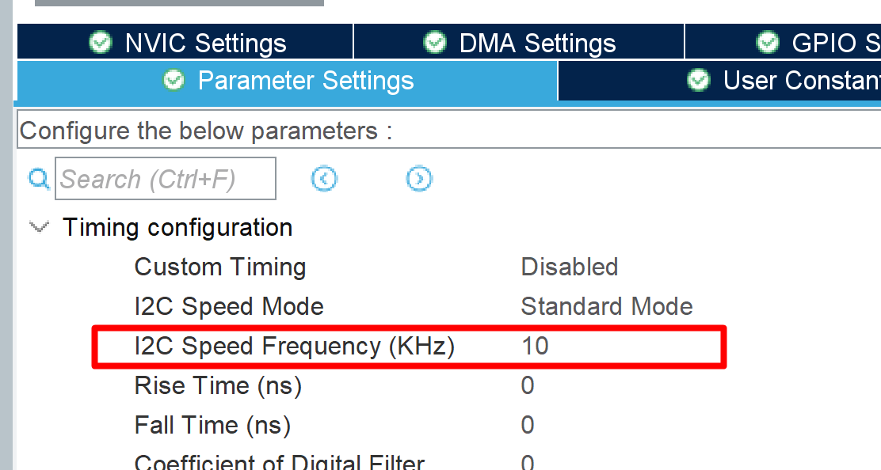Viewport: 881px width, 470px height.
Task: Click GPIO Settings green check icon
Action: [768, 42]
